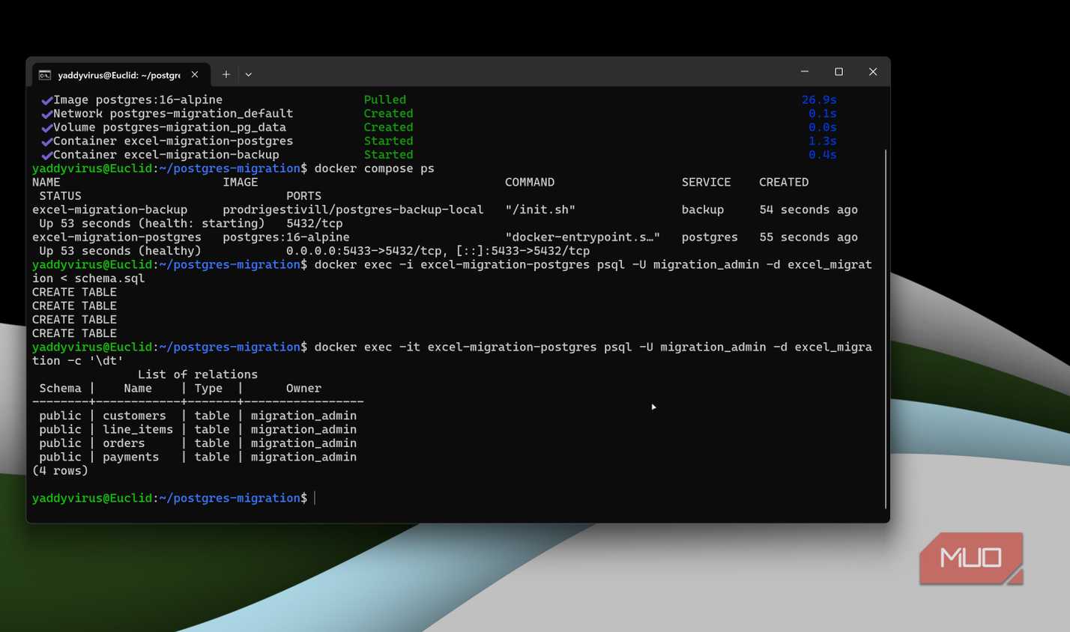Click 'migration_admin' owner in customers row

click(x=303, y=416)
